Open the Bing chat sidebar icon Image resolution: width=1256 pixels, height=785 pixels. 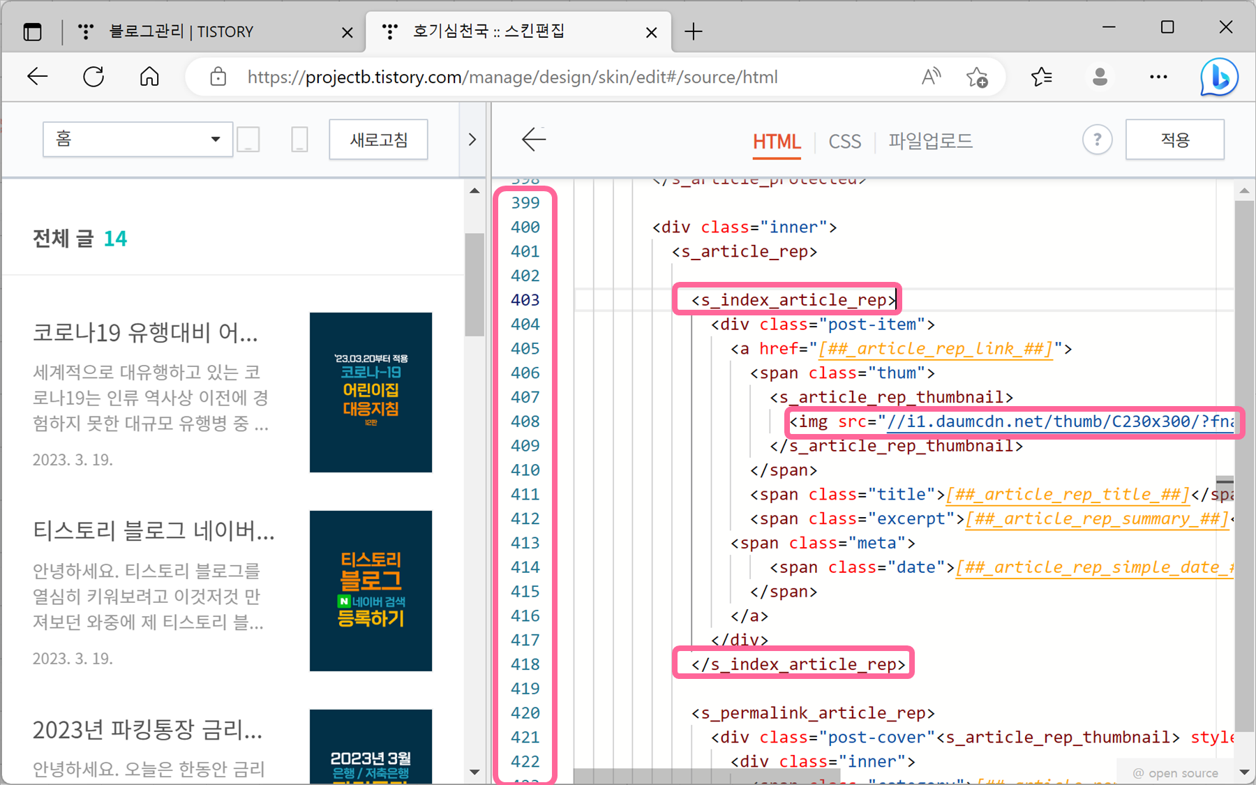pyautogui.click(x=1219, y=77)
